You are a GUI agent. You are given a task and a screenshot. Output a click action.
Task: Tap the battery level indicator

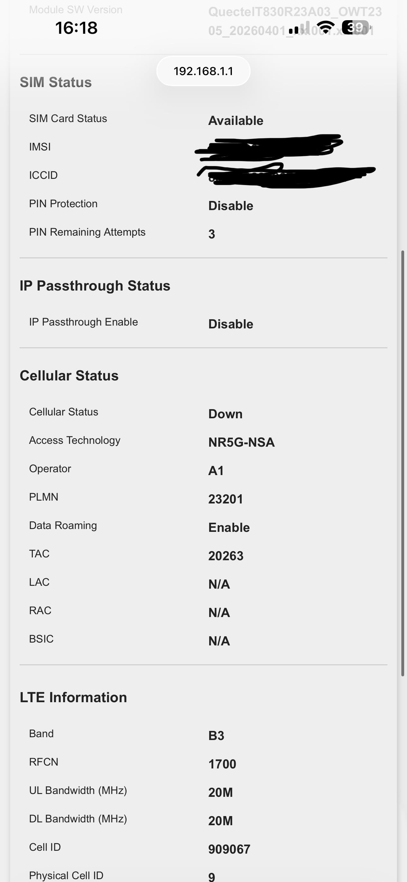(357, 27)
